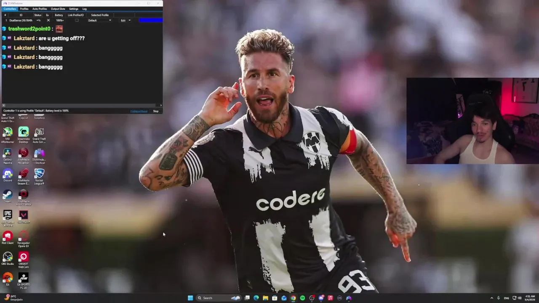Viewport: 539px width, 303px height.
Task: Open the Selected Profile dropdown showing Default
Action: [100, 20]
